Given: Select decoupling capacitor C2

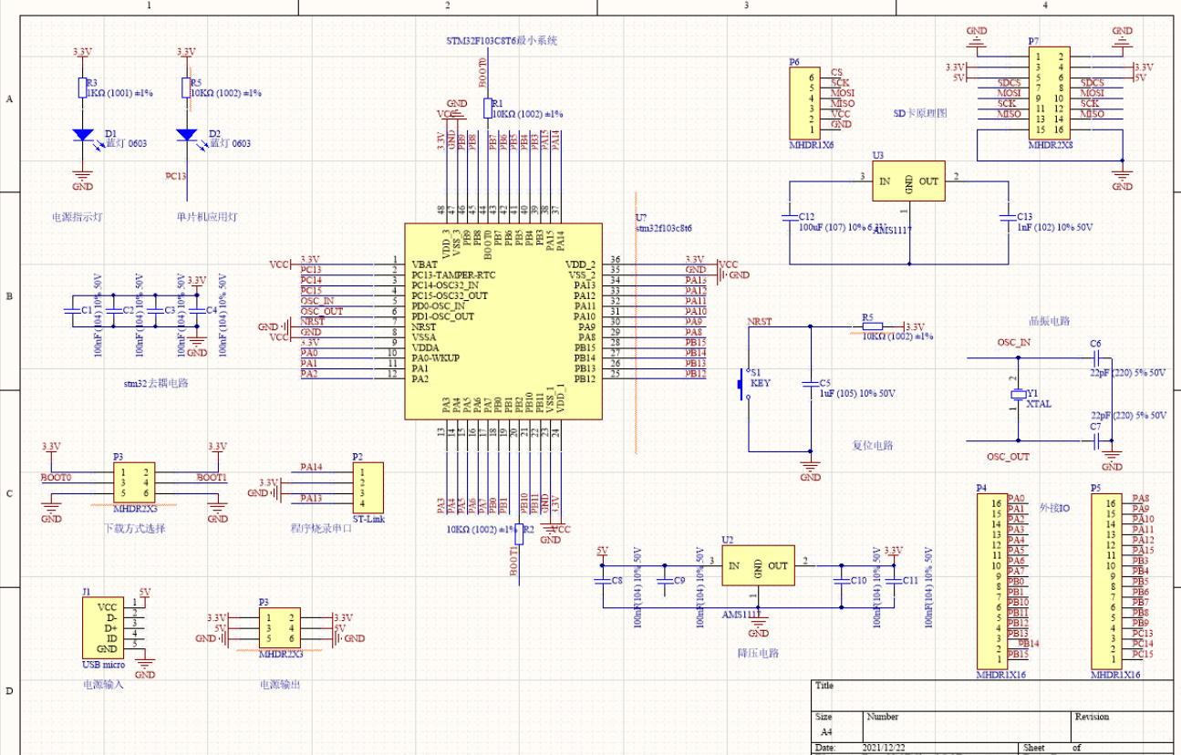Looking at the screenshot, I should (x=112, y=311).
